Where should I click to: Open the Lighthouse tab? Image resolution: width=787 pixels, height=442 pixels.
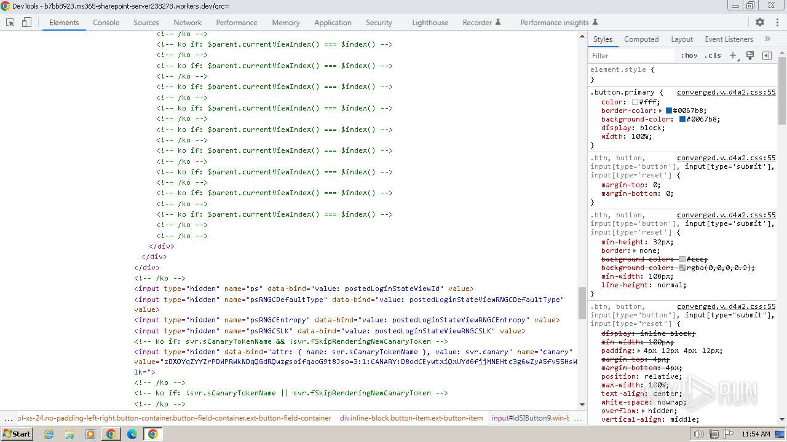pos(430,22)
